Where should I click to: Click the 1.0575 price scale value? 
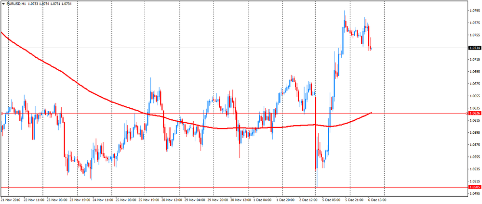474,145
